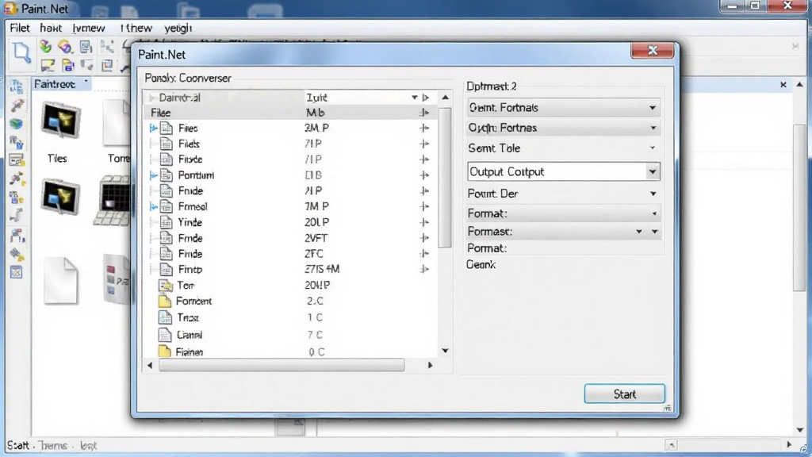Select the Trast 1 C row
812x457 pixels.
tap(290, 317)
